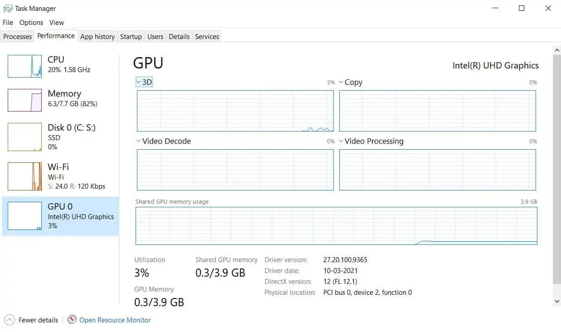Switch to the Startup tab
Screen dimensions: 561x332
131,37
